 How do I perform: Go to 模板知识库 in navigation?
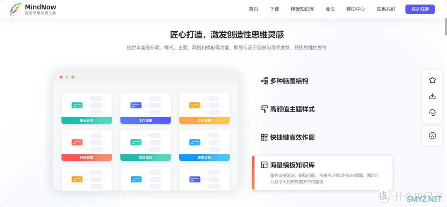(x=302, y=9)
